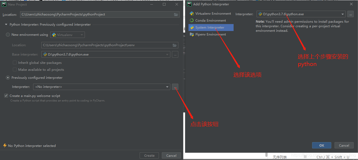The image size is (358, 160).
Task: Open the Base interpreter dropdown
Action: 167,54
